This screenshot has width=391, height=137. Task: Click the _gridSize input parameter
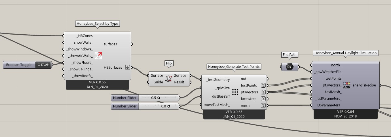tap(222, 88)
